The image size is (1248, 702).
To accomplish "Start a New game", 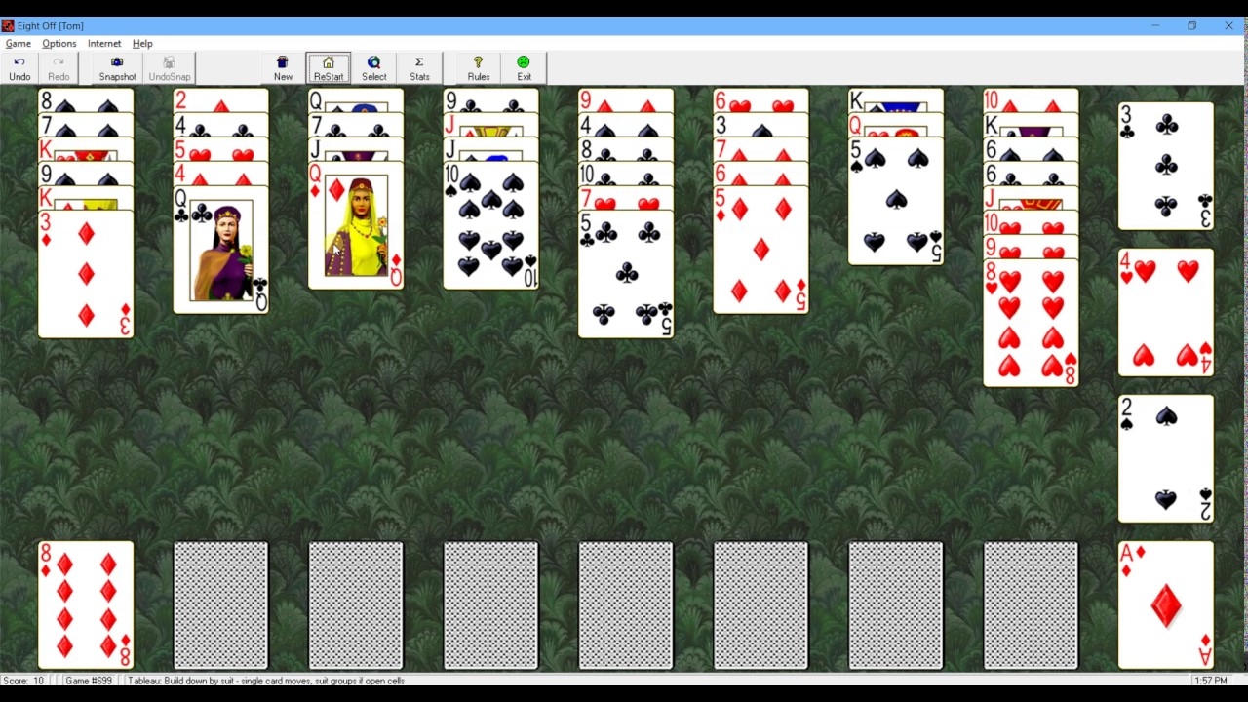I will point(283,68).
